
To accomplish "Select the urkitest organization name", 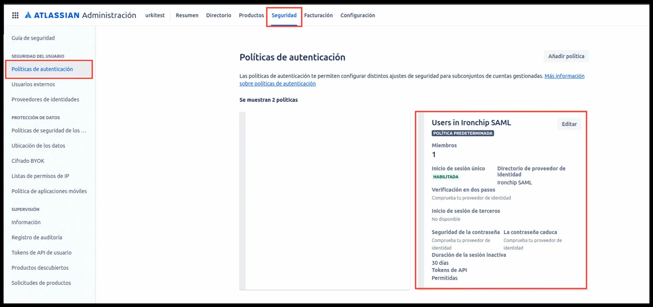I will pos(155,15).
